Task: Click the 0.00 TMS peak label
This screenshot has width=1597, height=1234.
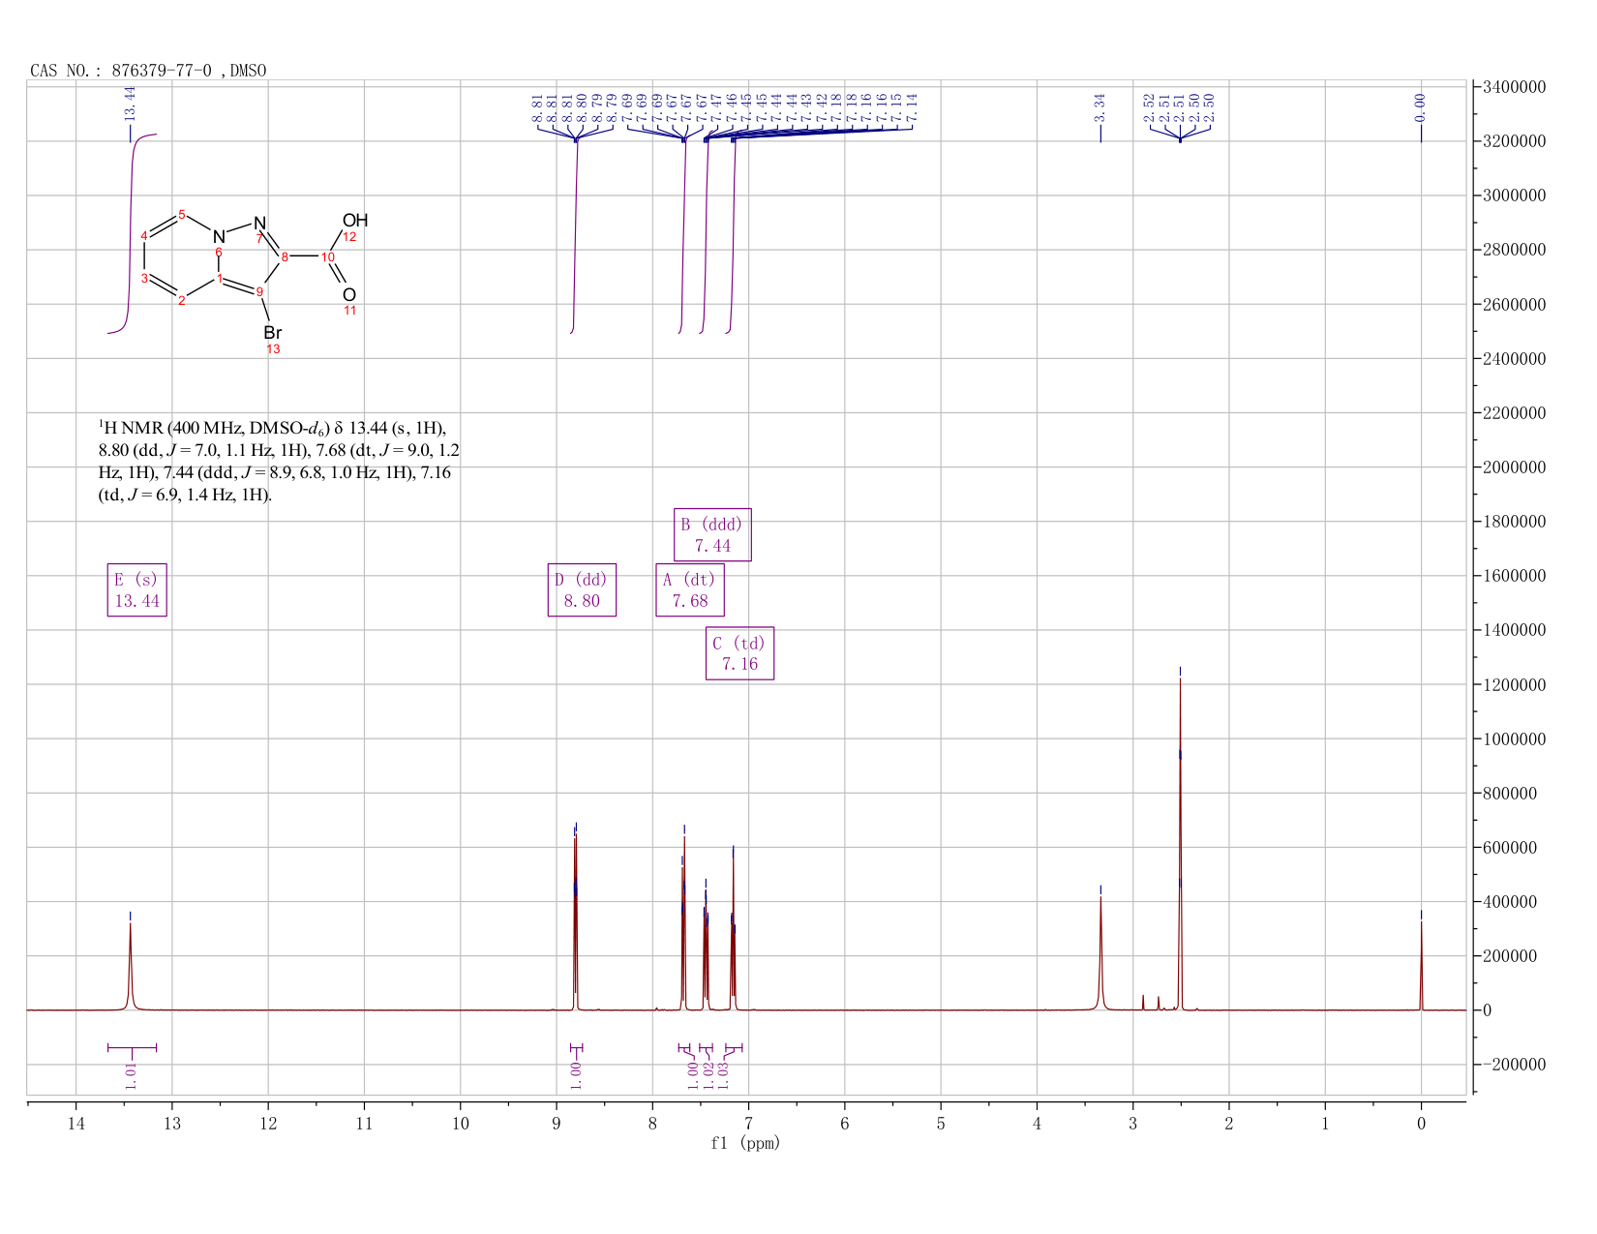Action: 1420,108
